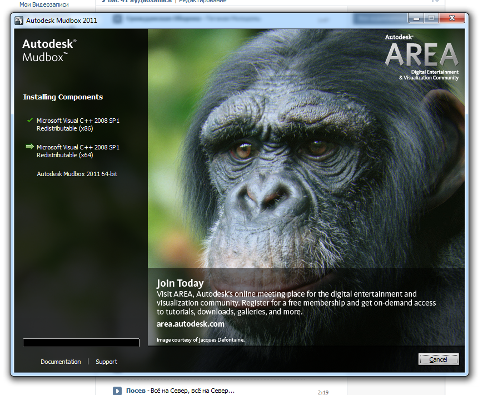Click the chimpanzee promotional image
498x395 pixels.
pos(306,167)
